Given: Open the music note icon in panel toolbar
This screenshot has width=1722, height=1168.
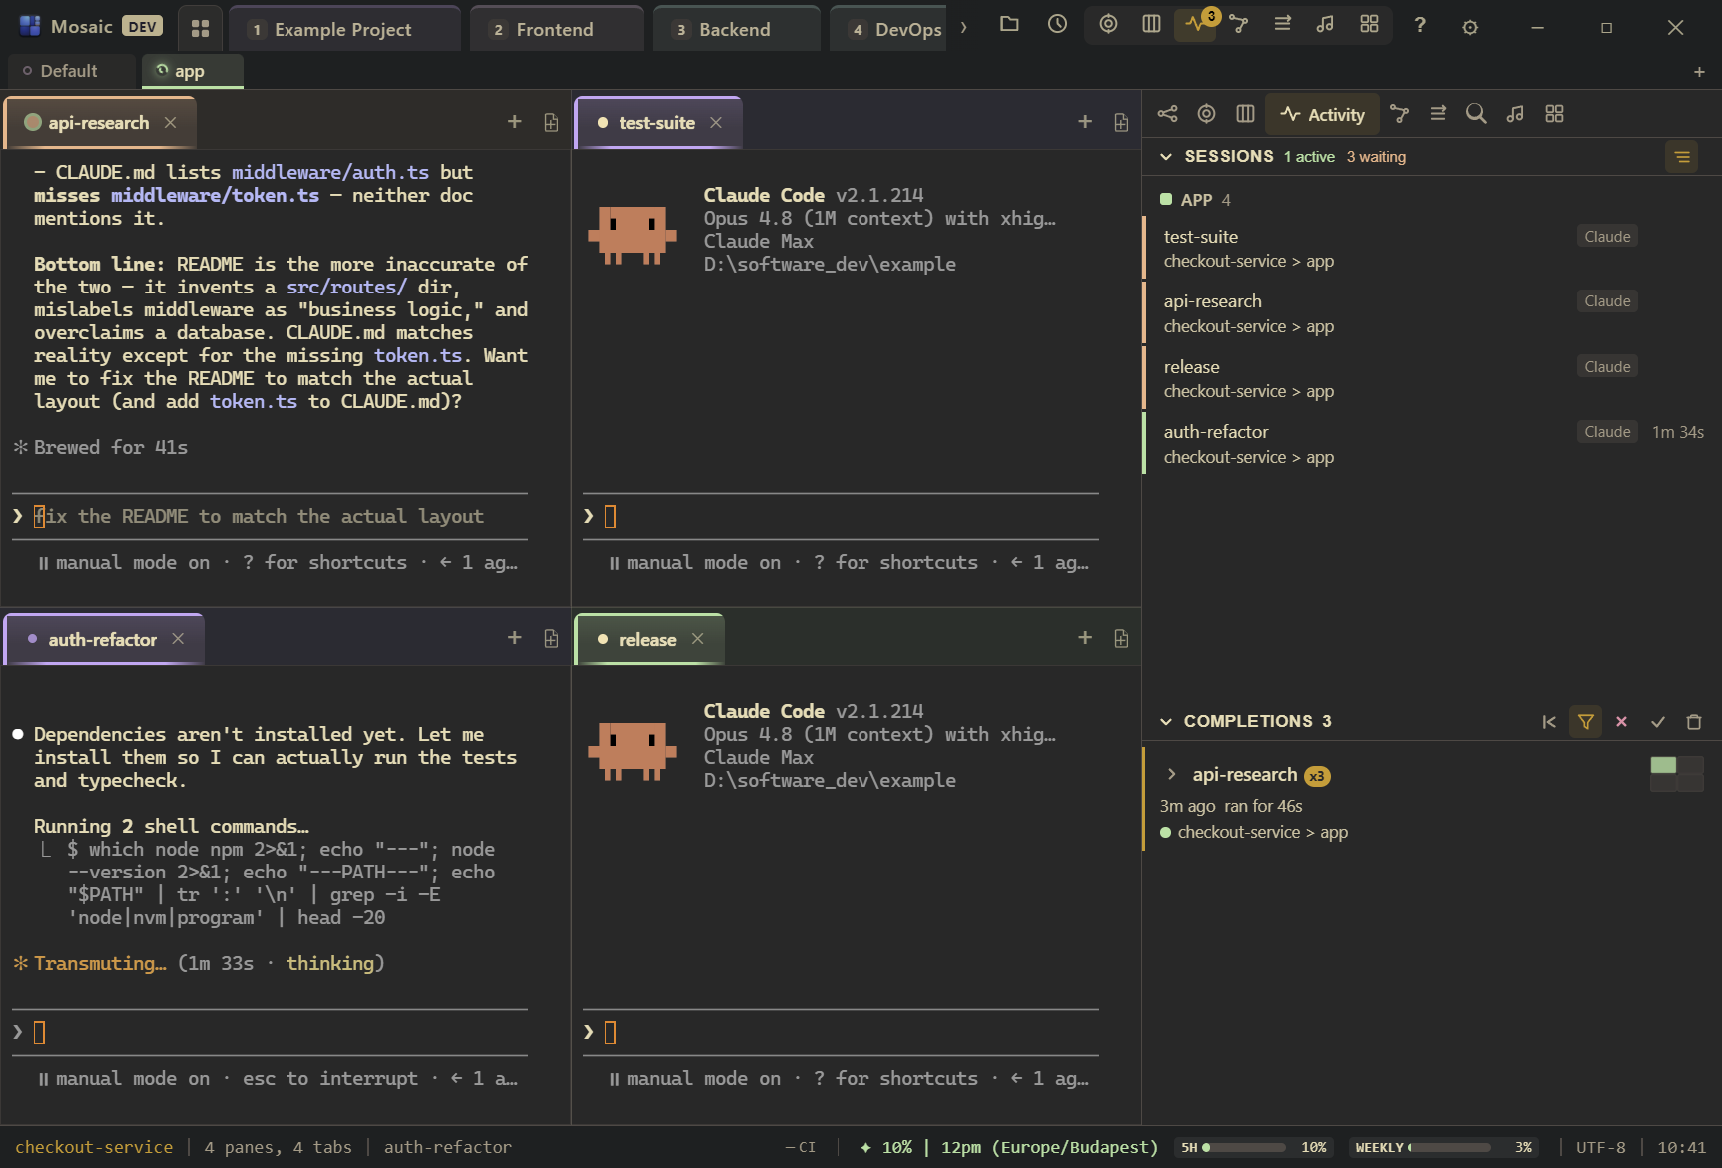Looking at the screenshot, I should (1515, 114).
